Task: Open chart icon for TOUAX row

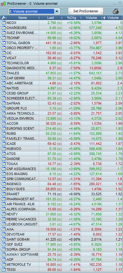Action: point(3,164)
